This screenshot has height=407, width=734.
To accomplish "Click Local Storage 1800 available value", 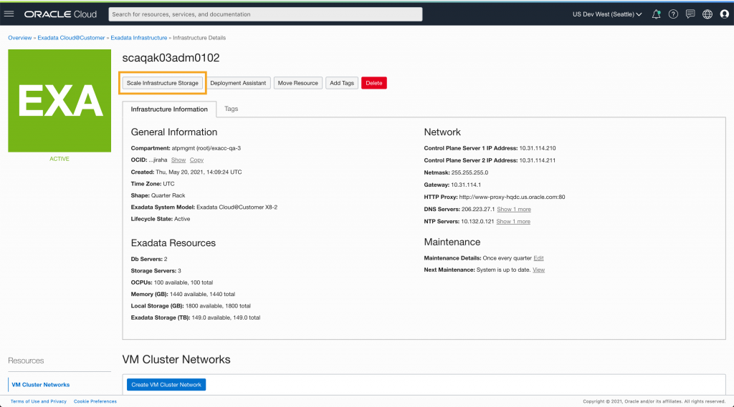I will (218, 305).
